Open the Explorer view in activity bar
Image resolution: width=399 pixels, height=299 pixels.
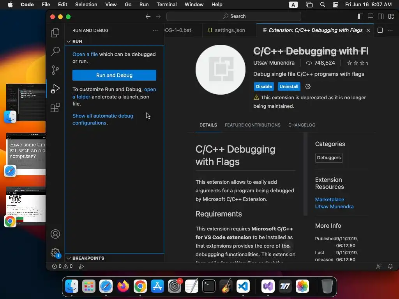pos(55,33)
